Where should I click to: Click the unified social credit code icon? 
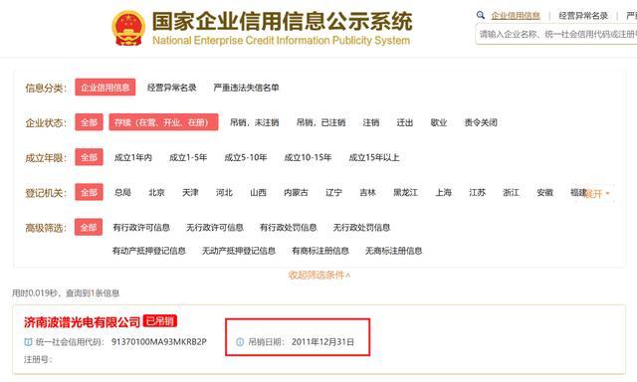tap(28, 342)
